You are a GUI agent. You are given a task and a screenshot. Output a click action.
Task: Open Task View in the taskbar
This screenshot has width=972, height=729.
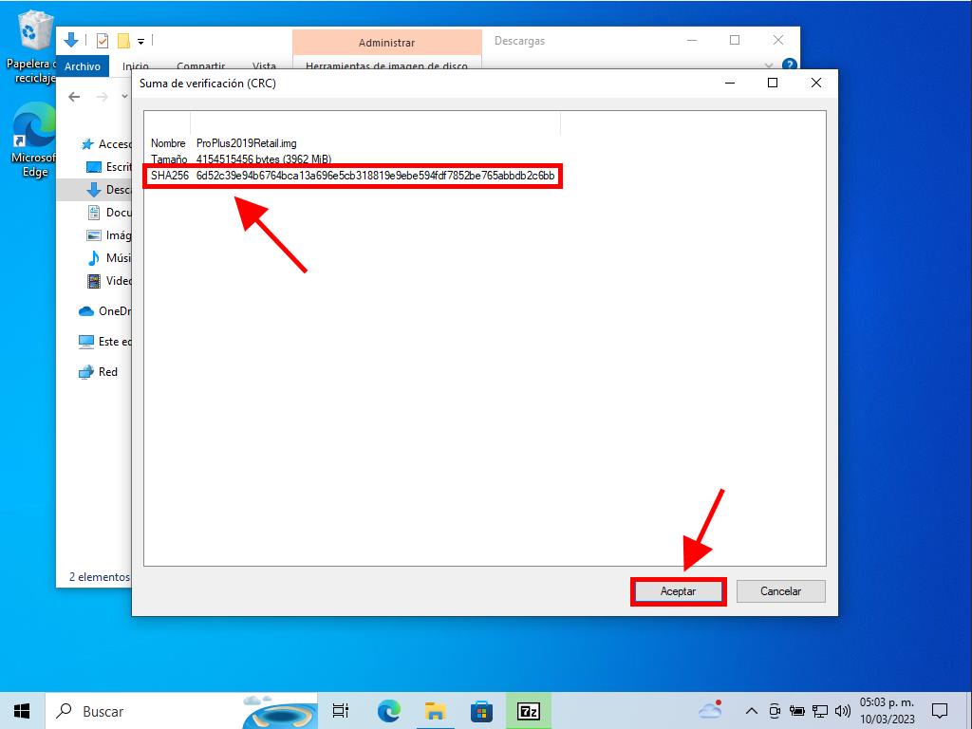click(x=340, y=711)
